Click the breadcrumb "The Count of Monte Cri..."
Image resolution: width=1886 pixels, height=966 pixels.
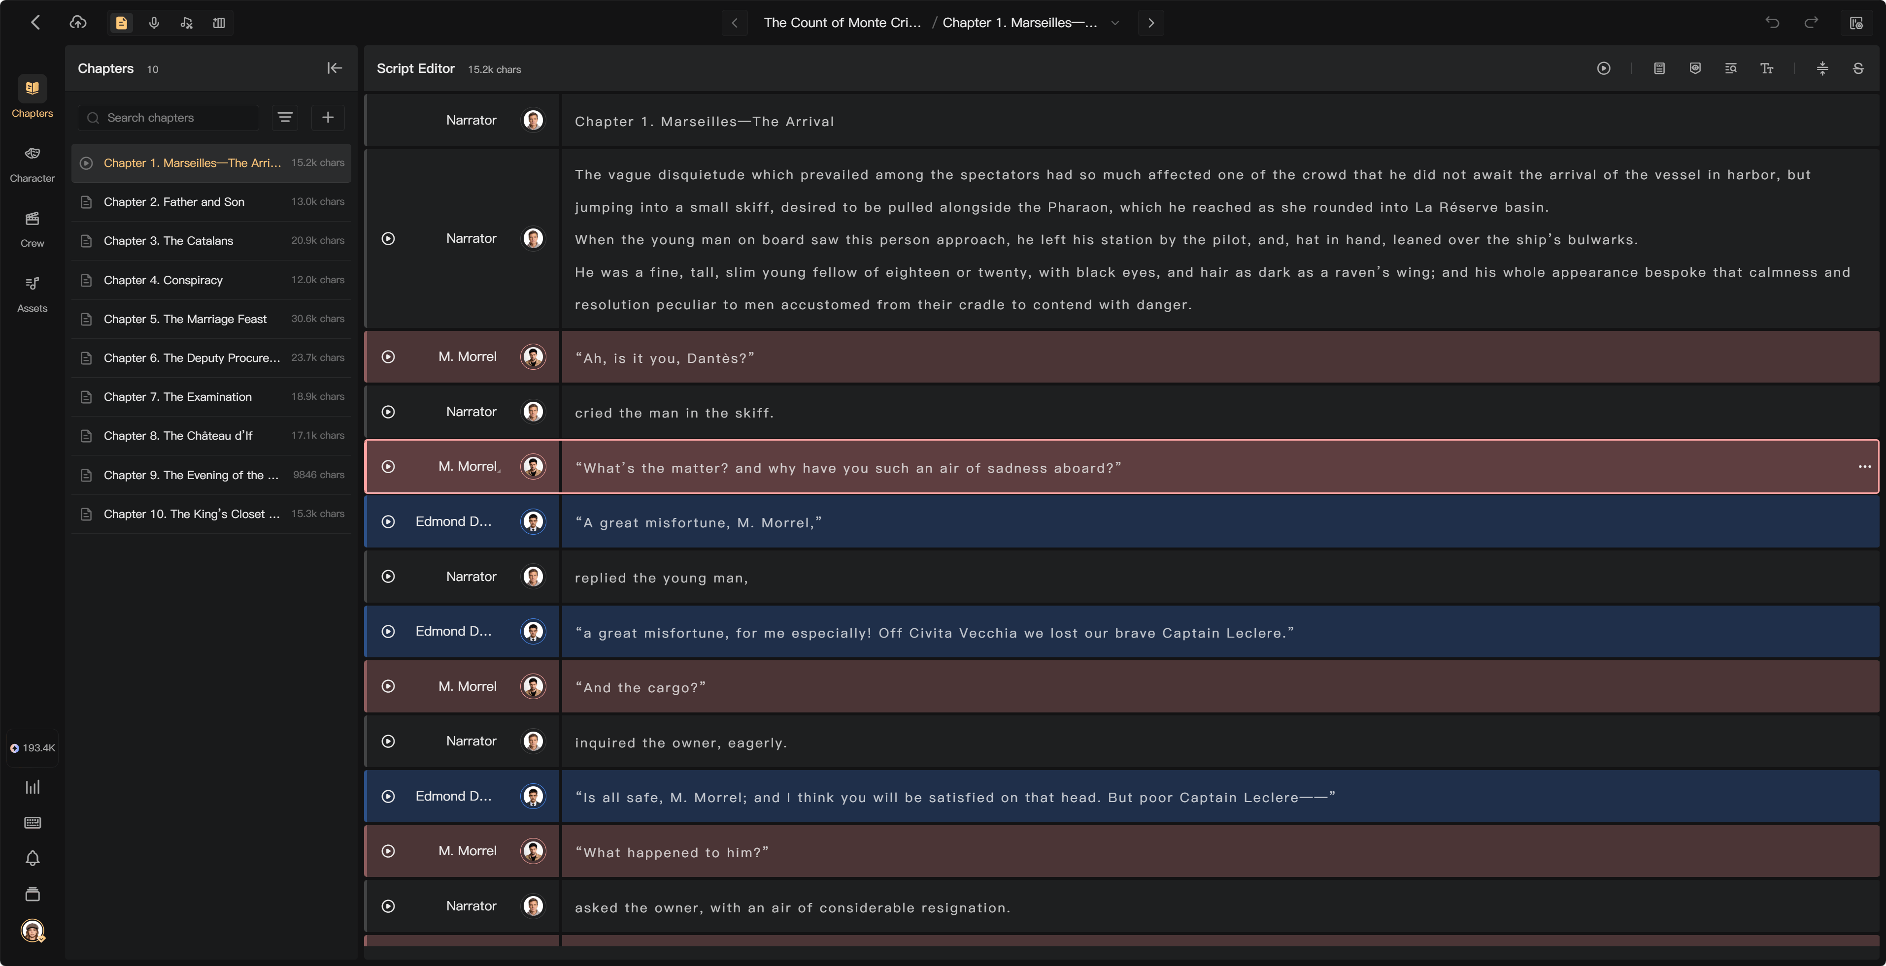(842, 23)
